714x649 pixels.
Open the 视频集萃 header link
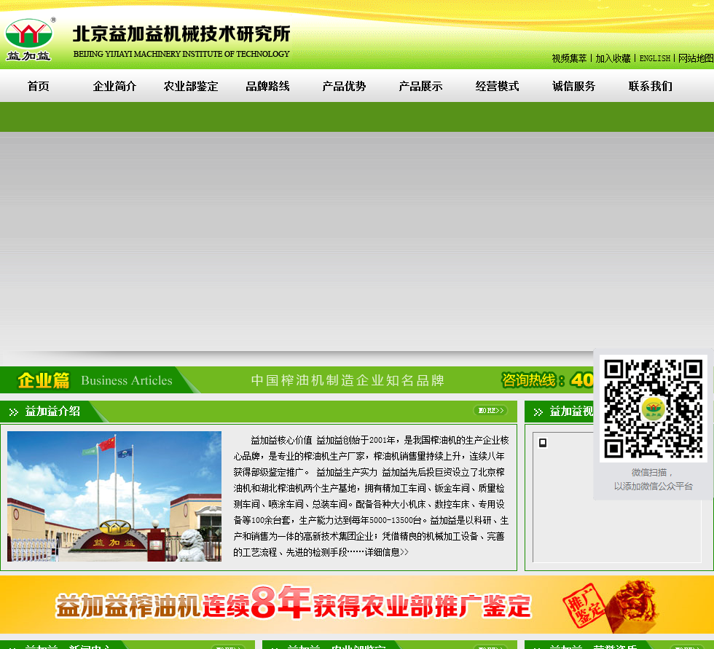click(x=569, y=58)
